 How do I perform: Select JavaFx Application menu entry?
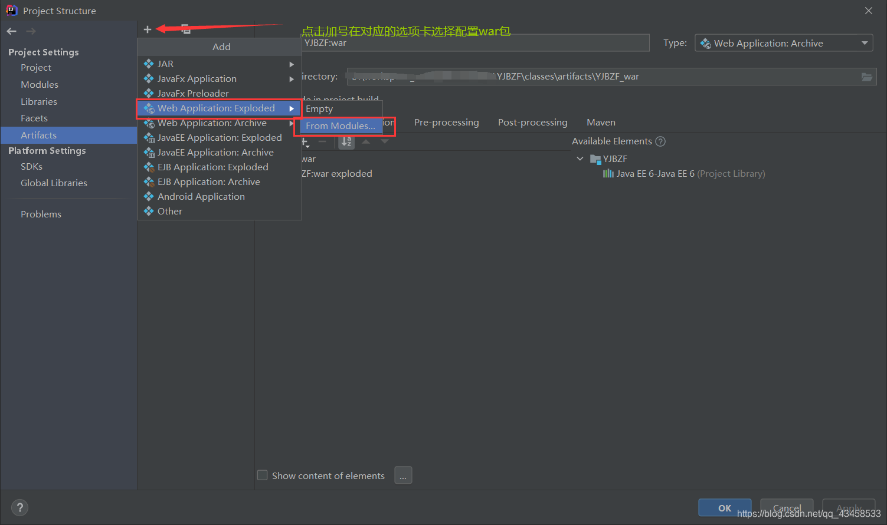coord(219,78)
